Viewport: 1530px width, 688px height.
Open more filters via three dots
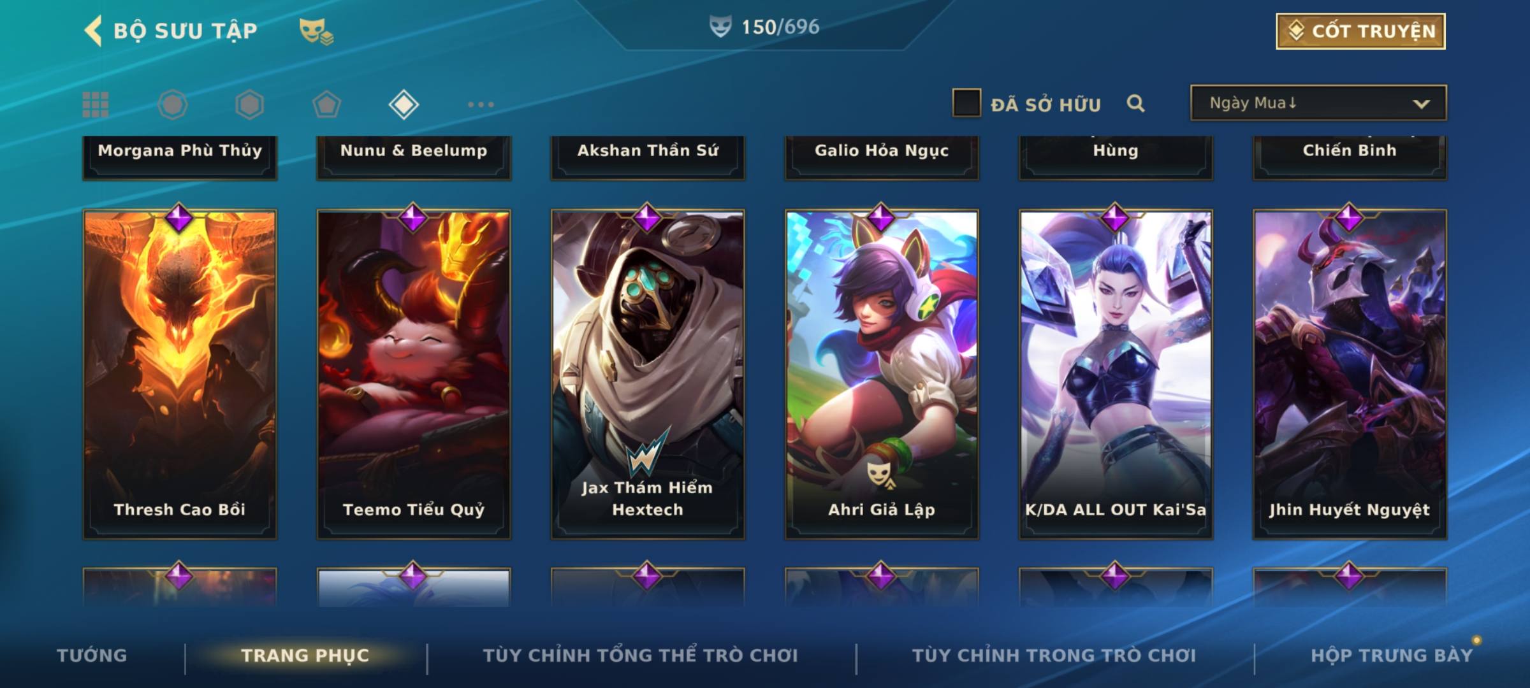[x=481, y=104]
